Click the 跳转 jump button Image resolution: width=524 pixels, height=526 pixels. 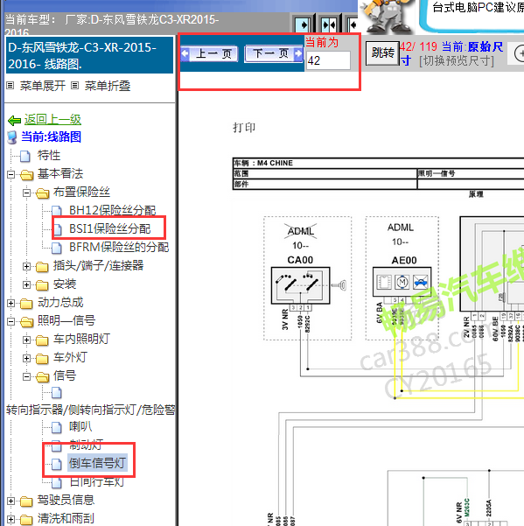pos(382,53)
